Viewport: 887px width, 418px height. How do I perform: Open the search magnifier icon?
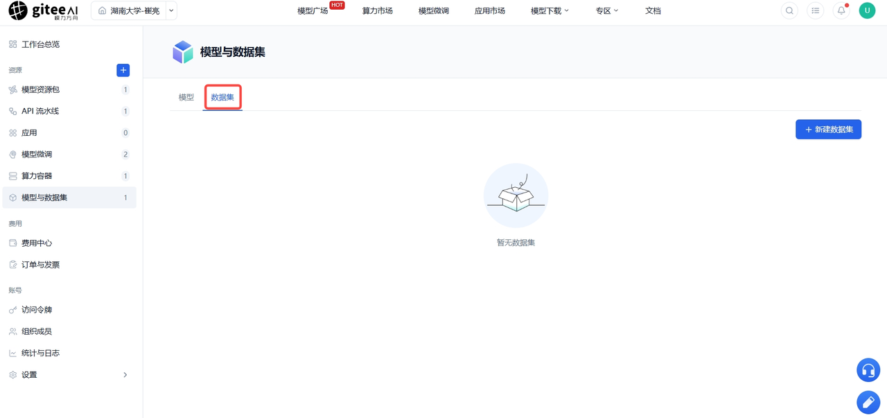coord(789,10)
